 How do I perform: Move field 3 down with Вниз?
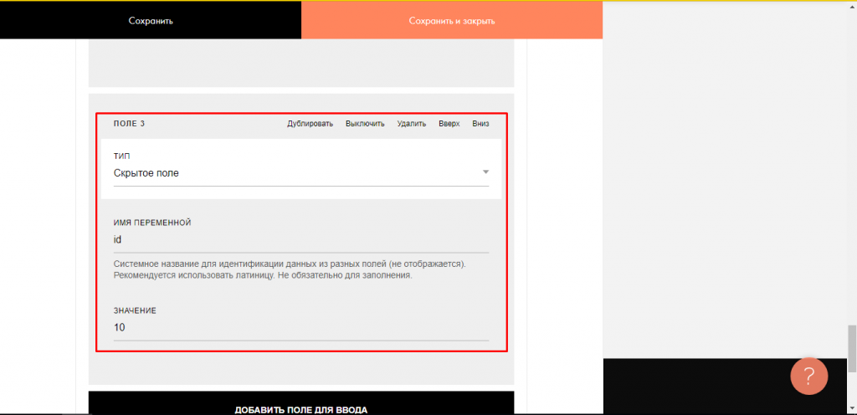[x=480, y=124]
